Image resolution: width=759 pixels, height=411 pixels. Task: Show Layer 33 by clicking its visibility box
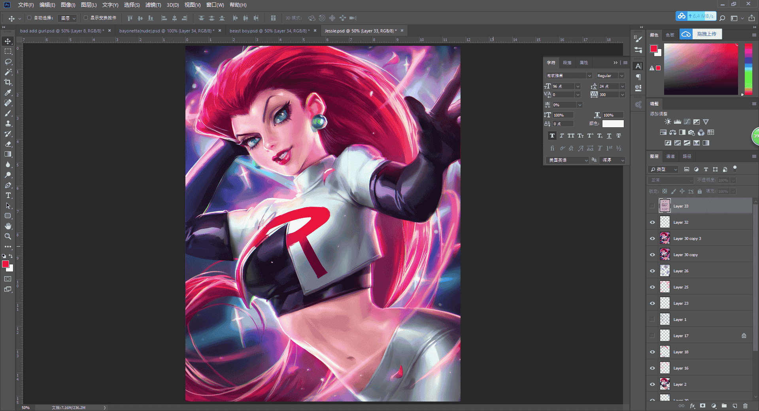click(x=652, y=206)
